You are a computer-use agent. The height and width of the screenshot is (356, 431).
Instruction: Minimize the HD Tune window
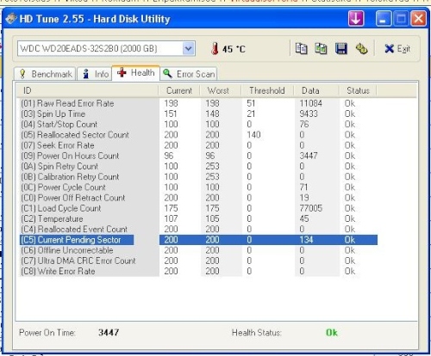384,19
